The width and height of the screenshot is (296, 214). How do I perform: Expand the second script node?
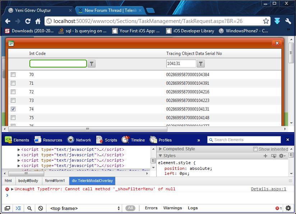point(19,155)
